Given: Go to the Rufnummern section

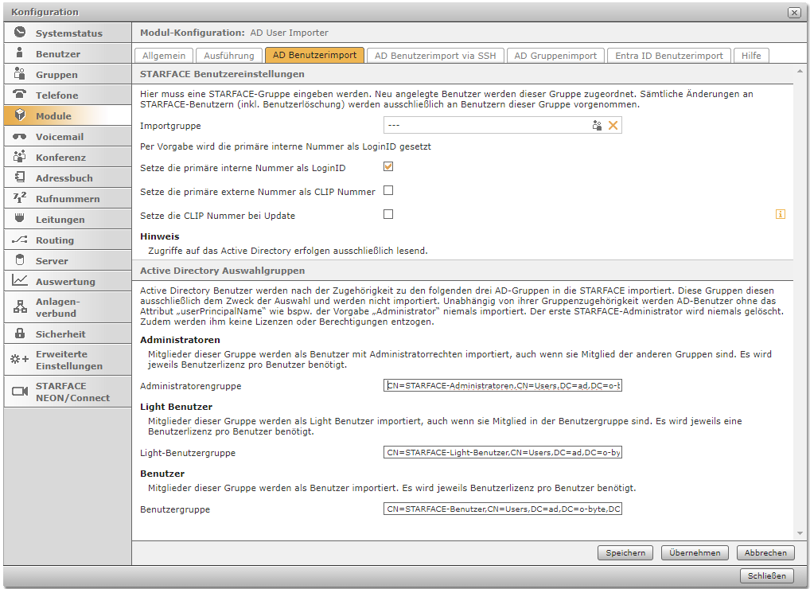Looking at the screenshot, I should tap(68, 198).
